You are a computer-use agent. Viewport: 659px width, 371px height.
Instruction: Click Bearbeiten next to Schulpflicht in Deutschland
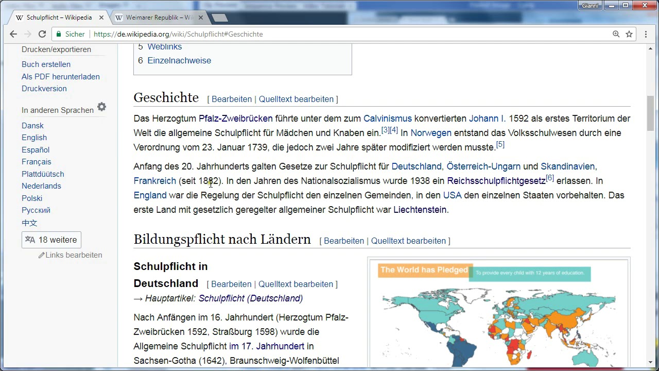(x=231, y=284)
